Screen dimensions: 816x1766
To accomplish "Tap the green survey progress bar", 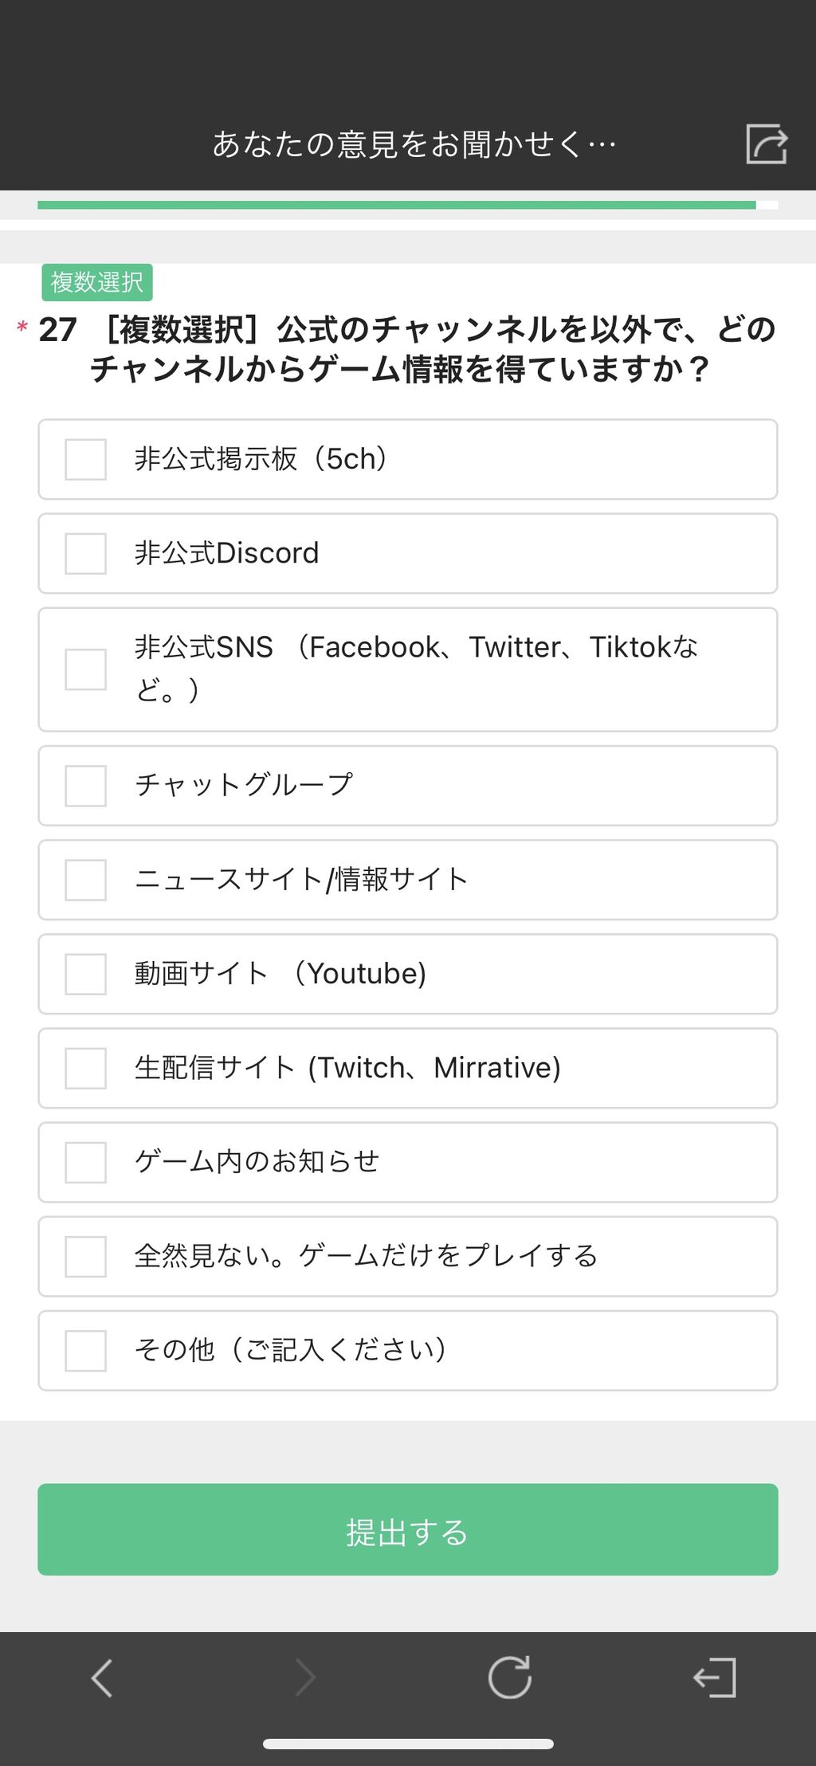I will pyautogui.click(x=397, y=205).
